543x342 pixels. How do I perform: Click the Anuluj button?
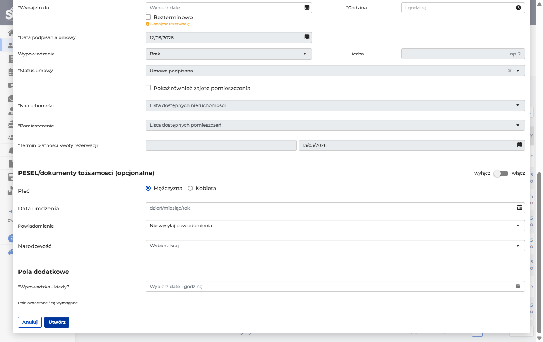tap(30, 322)
